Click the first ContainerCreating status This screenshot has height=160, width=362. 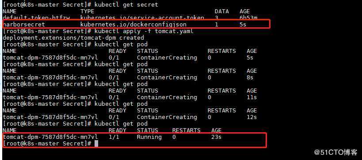pos(167,58)
